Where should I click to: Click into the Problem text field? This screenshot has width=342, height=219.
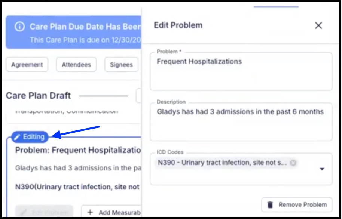coord(241,71)
